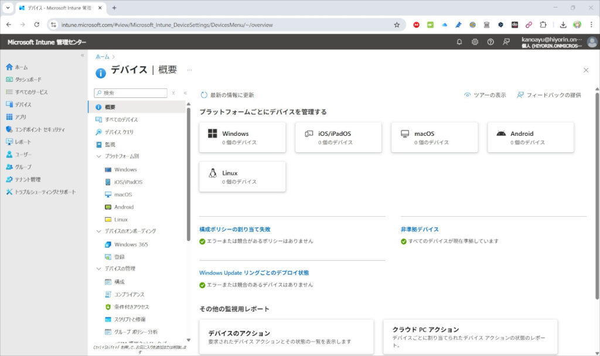Screen dimensions: 600x356
Task: Open グループ ポリシー分析 in device menu
Action: point(131,332)
